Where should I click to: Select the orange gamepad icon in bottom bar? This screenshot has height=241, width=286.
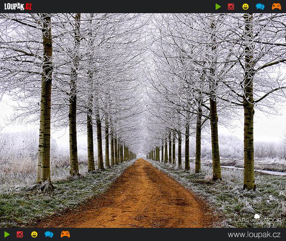65,234
